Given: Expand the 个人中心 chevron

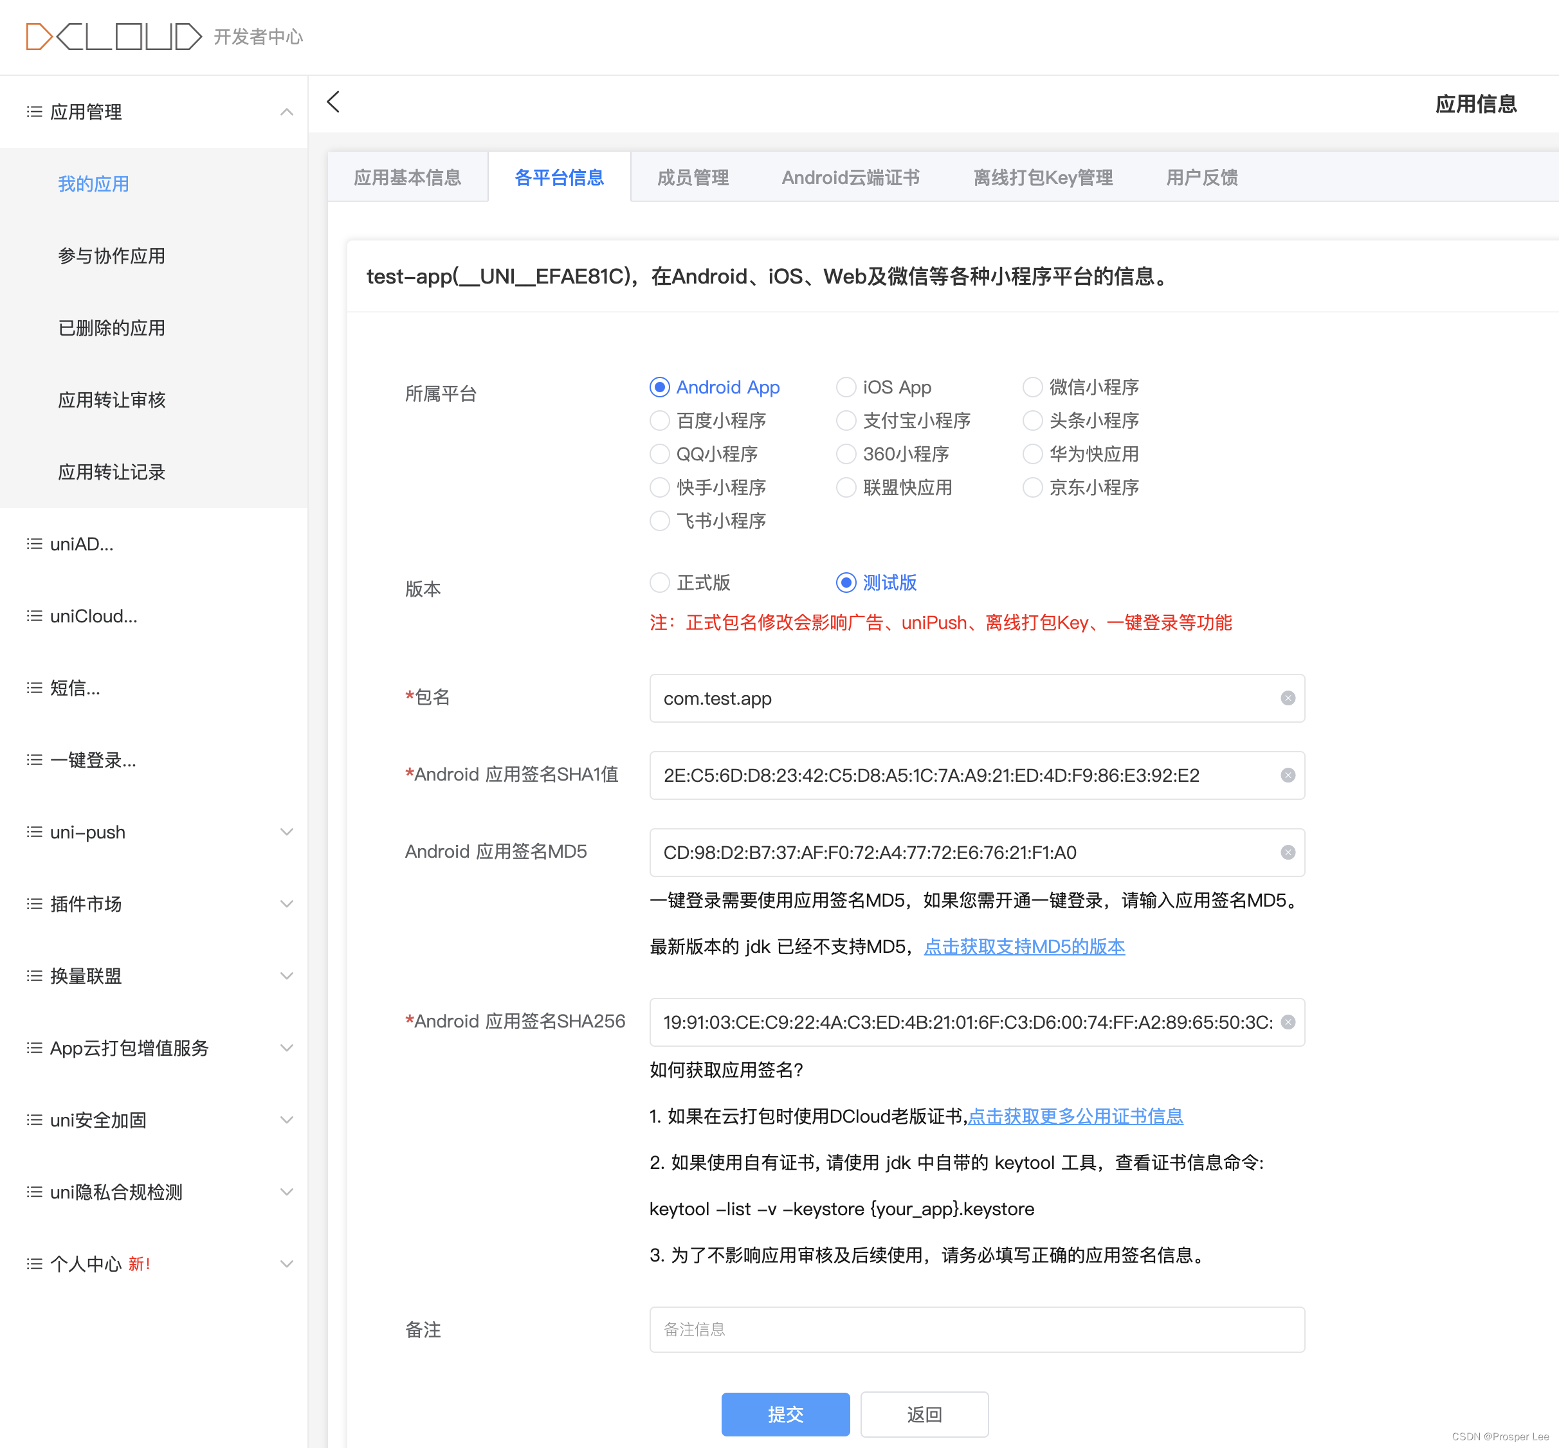Looking at the screenshot, I should tap(287, 1264).
